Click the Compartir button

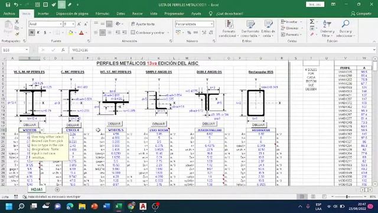click(x=361, y=14)
